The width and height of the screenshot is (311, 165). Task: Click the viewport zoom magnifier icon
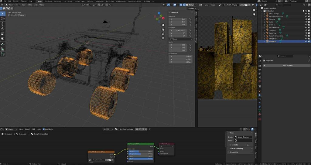[x=163, y=25]
